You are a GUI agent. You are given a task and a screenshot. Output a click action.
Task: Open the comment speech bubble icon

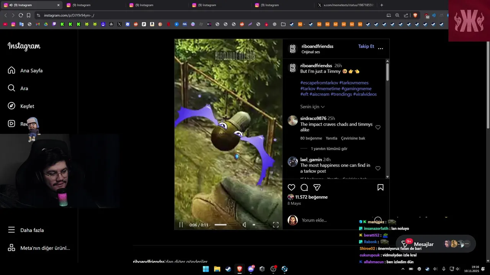(x=304, y=188)
